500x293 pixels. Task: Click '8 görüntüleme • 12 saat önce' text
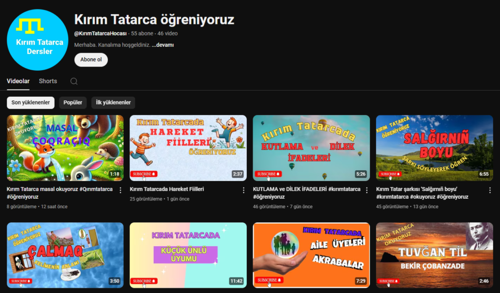coord(37,207)
